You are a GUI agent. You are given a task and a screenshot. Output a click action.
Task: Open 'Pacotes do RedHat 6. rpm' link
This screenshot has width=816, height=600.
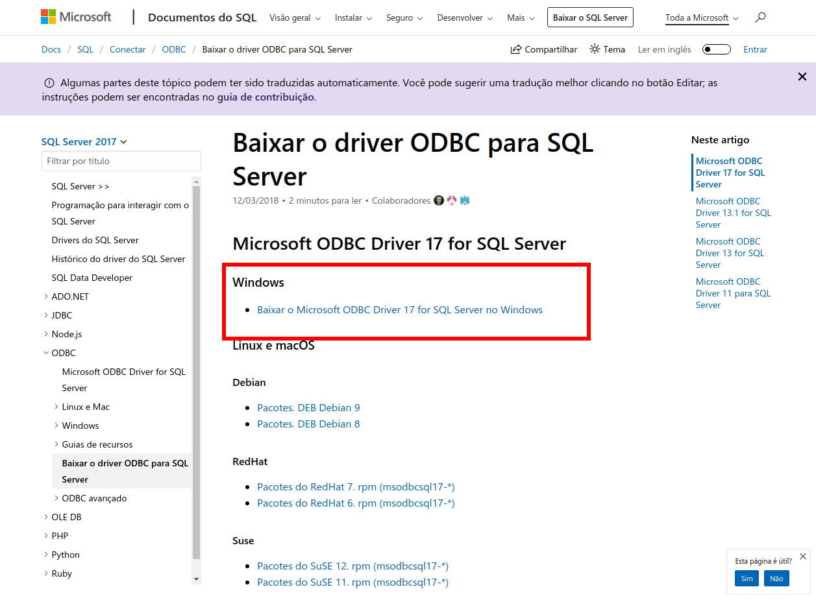[356, 503]
